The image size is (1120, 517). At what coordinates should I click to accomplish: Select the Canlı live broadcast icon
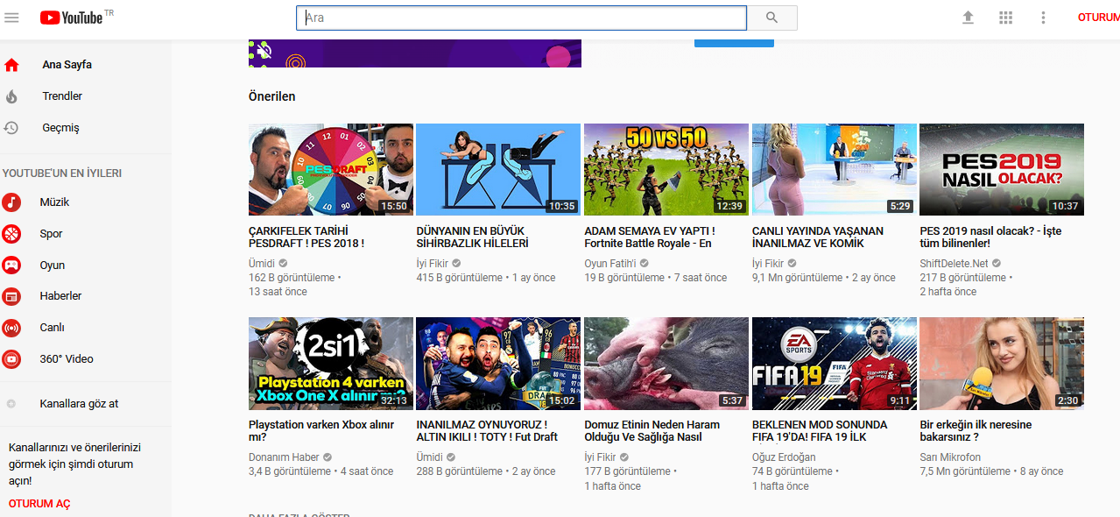click(x=11, y=328)
